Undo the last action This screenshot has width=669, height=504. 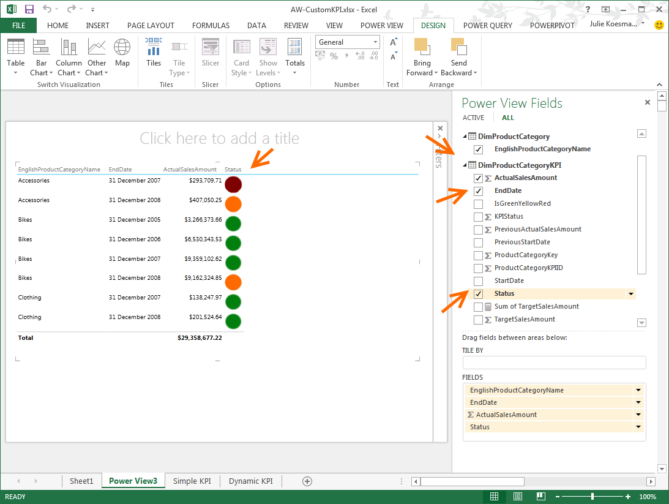click(x=47, y=9)
